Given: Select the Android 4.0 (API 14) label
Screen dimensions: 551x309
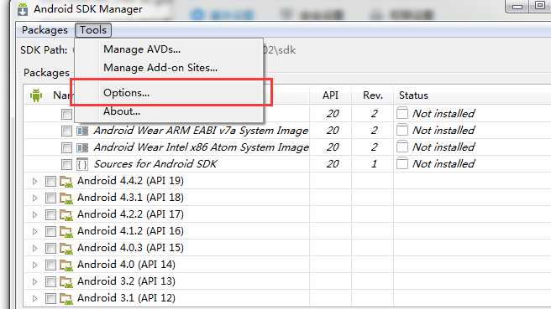Looking at the screenshot, I should [x=126, y=265].
